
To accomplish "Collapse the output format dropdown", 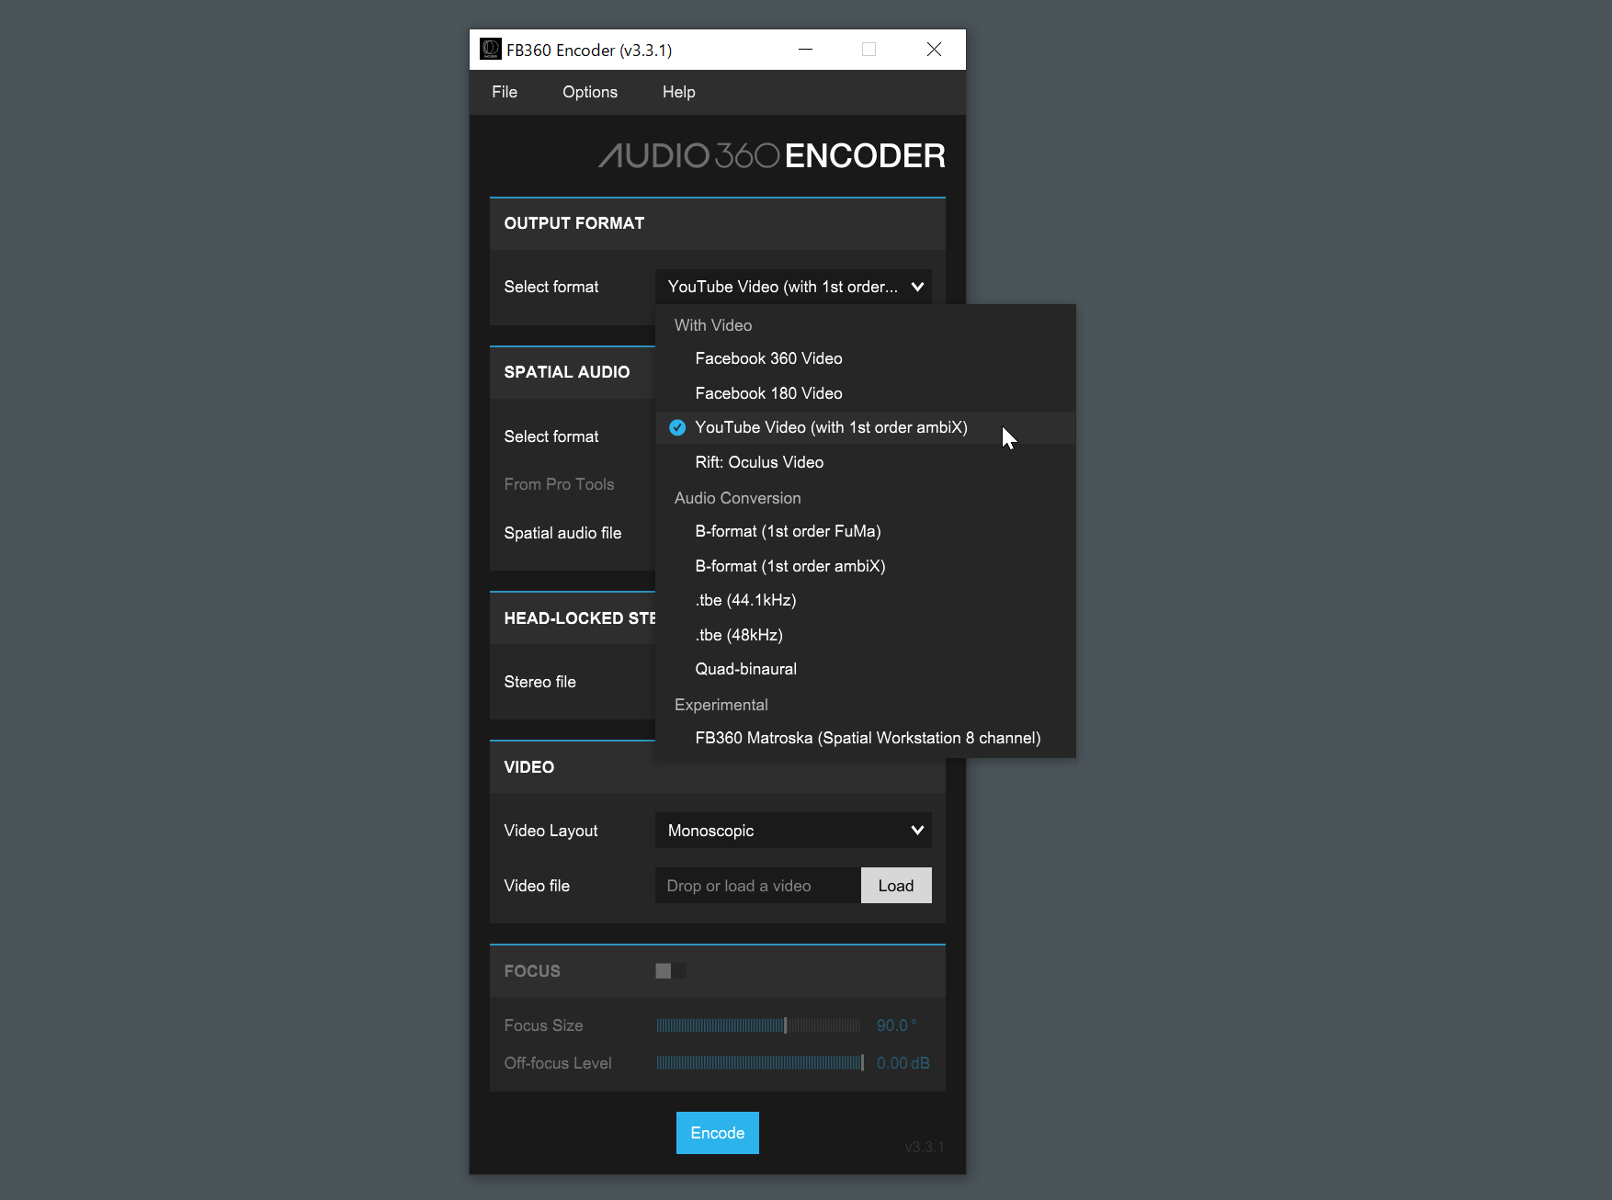I will (793, 287).
